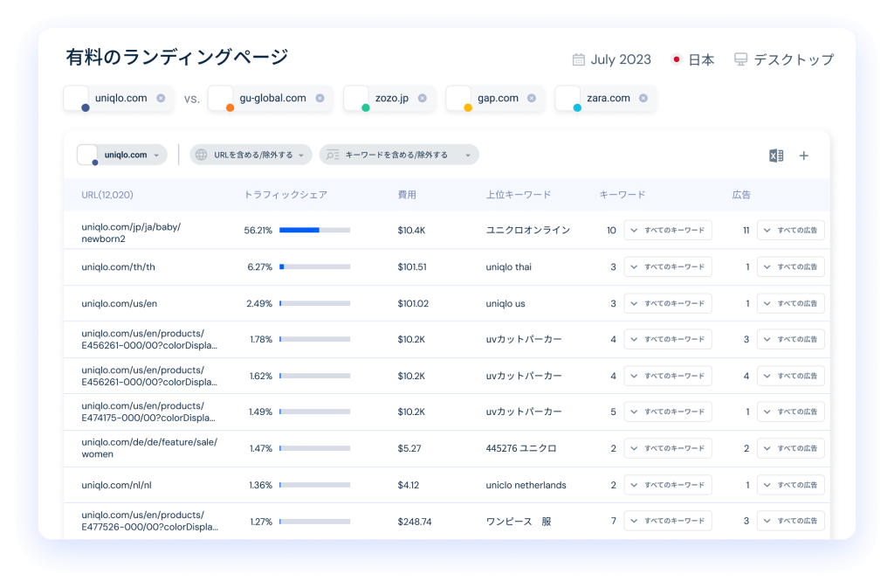Sort by 費用 column header

click(407, 195)
